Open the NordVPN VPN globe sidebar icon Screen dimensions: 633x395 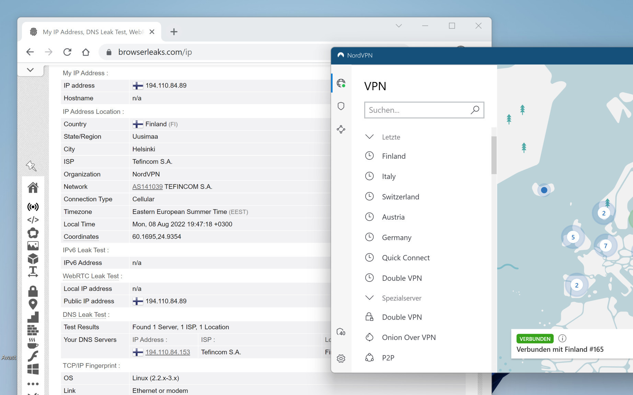(x=341, y=83)
